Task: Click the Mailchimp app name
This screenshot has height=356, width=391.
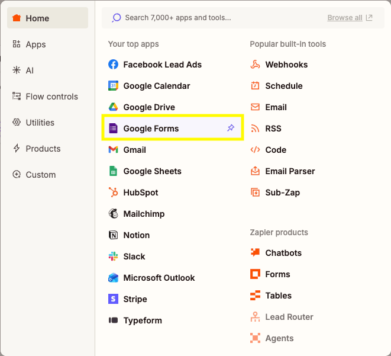Action: [144, 214]
